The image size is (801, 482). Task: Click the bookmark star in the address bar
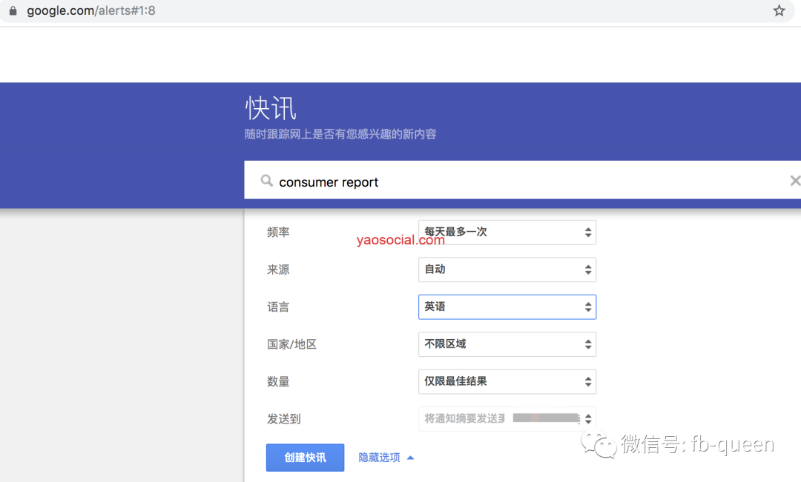coord(779,10)
